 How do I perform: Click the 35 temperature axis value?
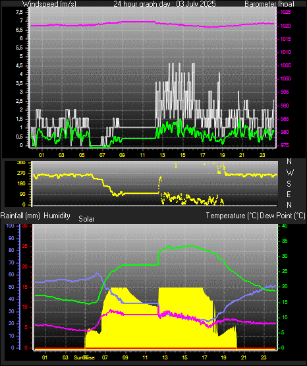click(x=285, y=241)
